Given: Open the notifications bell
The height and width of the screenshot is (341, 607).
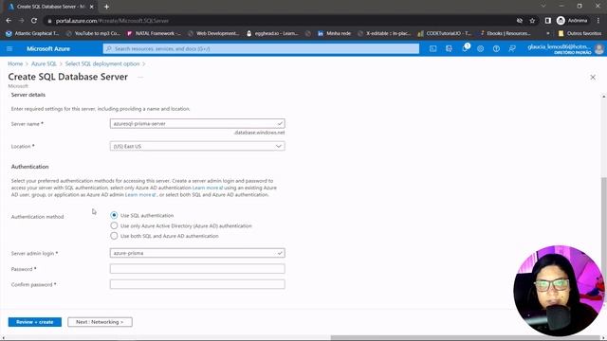Looking at the screenshot, I should 465,48.
